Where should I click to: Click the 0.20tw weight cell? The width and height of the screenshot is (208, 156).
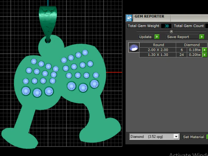pyautogui.click(x=195, y=55)
